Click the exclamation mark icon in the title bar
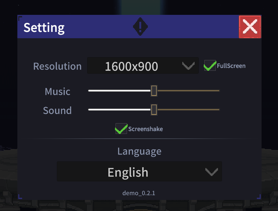278x211 pixels. (x=140, y=27)
